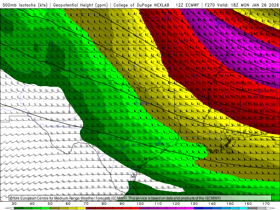Click the light gray 165-170 kts legend swatch
Screen dimensions: 280x210
pyautogui.click(x=261, y=208)
